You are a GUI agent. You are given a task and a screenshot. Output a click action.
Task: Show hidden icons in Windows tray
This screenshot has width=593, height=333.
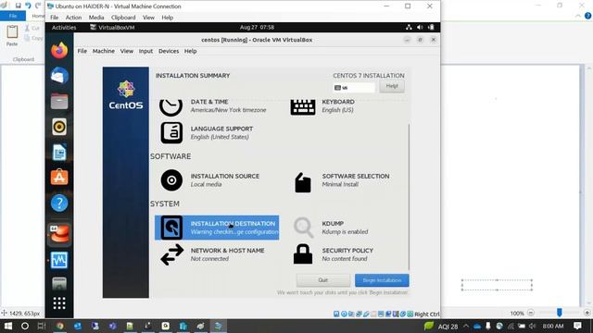(x=465, y=326)
